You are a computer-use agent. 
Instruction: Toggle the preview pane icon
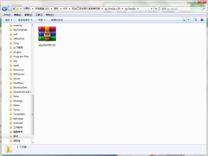(195, 20)
